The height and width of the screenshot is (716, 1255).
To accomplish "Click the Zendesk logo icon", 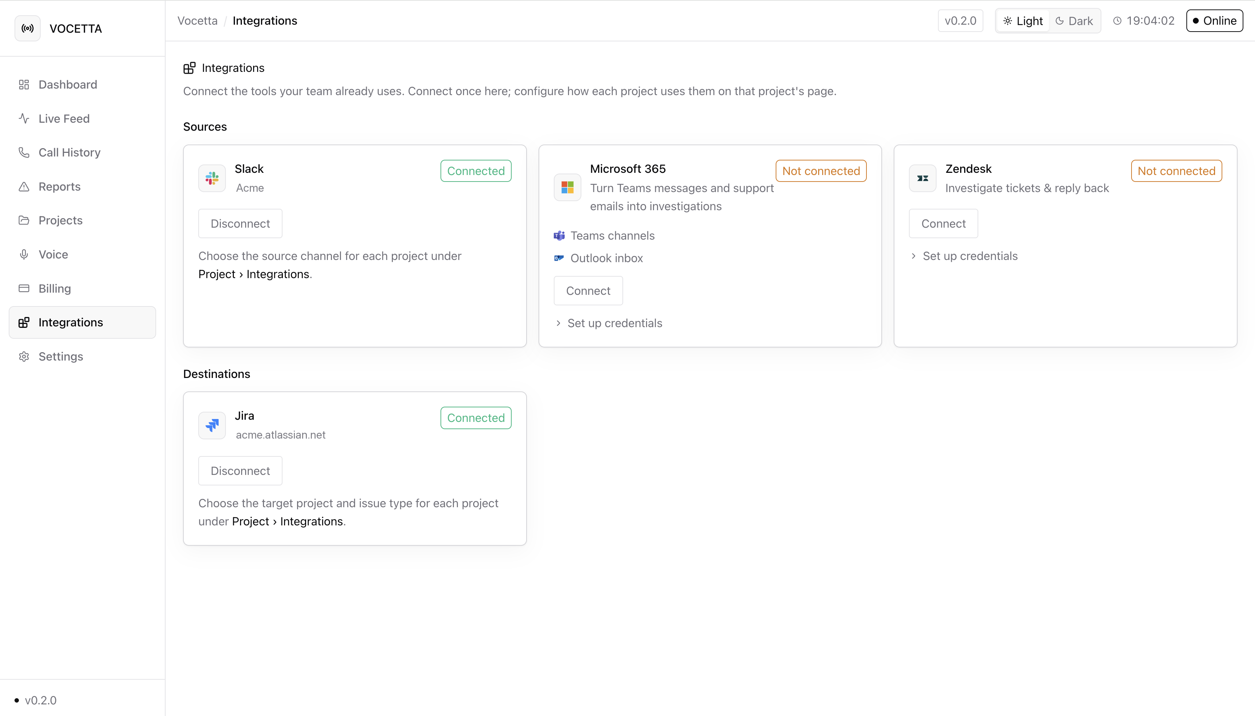I will (923, 178).
